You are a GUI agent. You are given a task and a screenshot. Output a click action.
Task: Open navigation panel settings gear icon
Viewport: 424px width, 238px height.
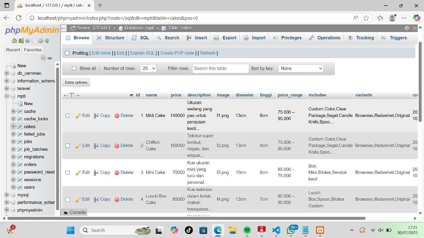[40, 41]
